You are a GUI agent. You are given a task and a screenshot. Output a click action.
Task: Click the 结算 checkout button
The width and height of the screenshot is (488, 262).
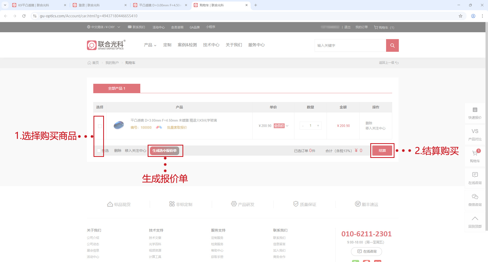pos(382,151)
